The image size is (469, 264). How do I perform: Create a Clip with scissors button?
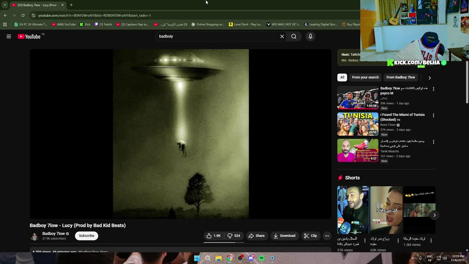tap(310, 236)
